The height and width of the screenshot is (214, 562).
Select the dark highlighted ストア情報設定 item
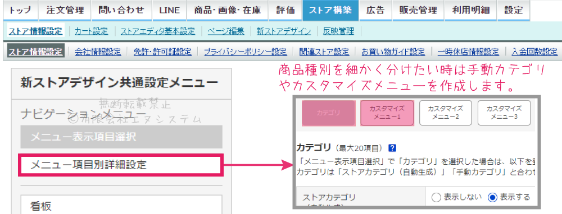tap(35, 52)
